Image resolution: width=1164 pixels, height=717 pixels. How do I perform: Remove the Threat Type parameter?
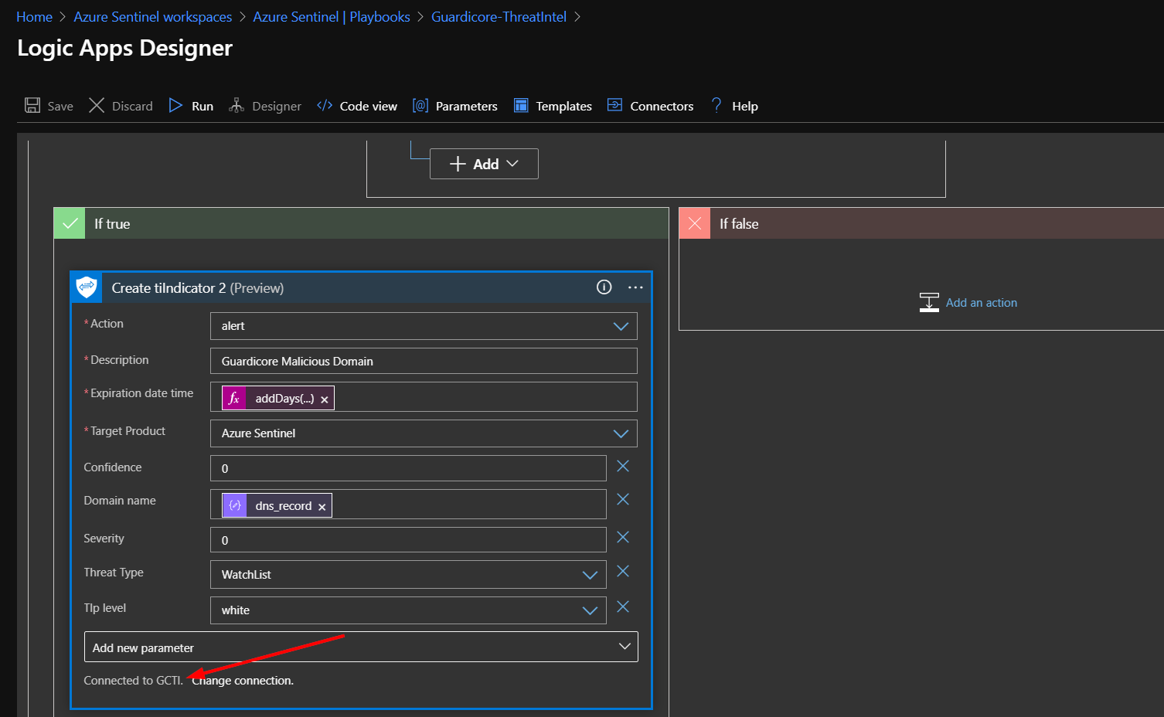[x=623, y=571]
